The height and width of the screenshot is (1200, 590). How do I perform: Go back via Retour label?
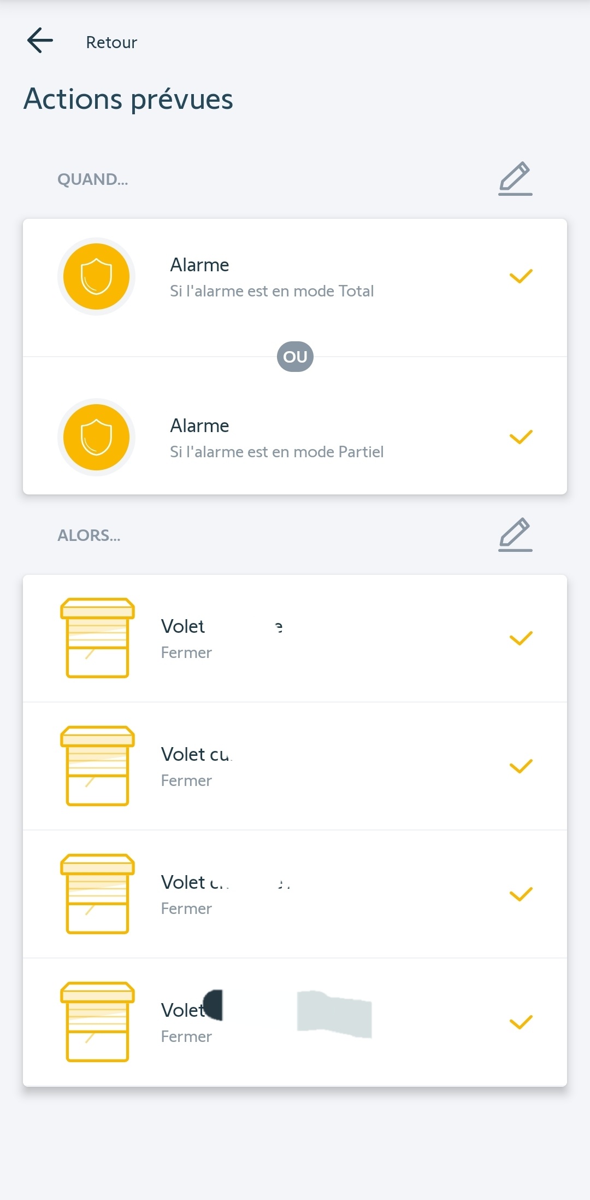111,42
